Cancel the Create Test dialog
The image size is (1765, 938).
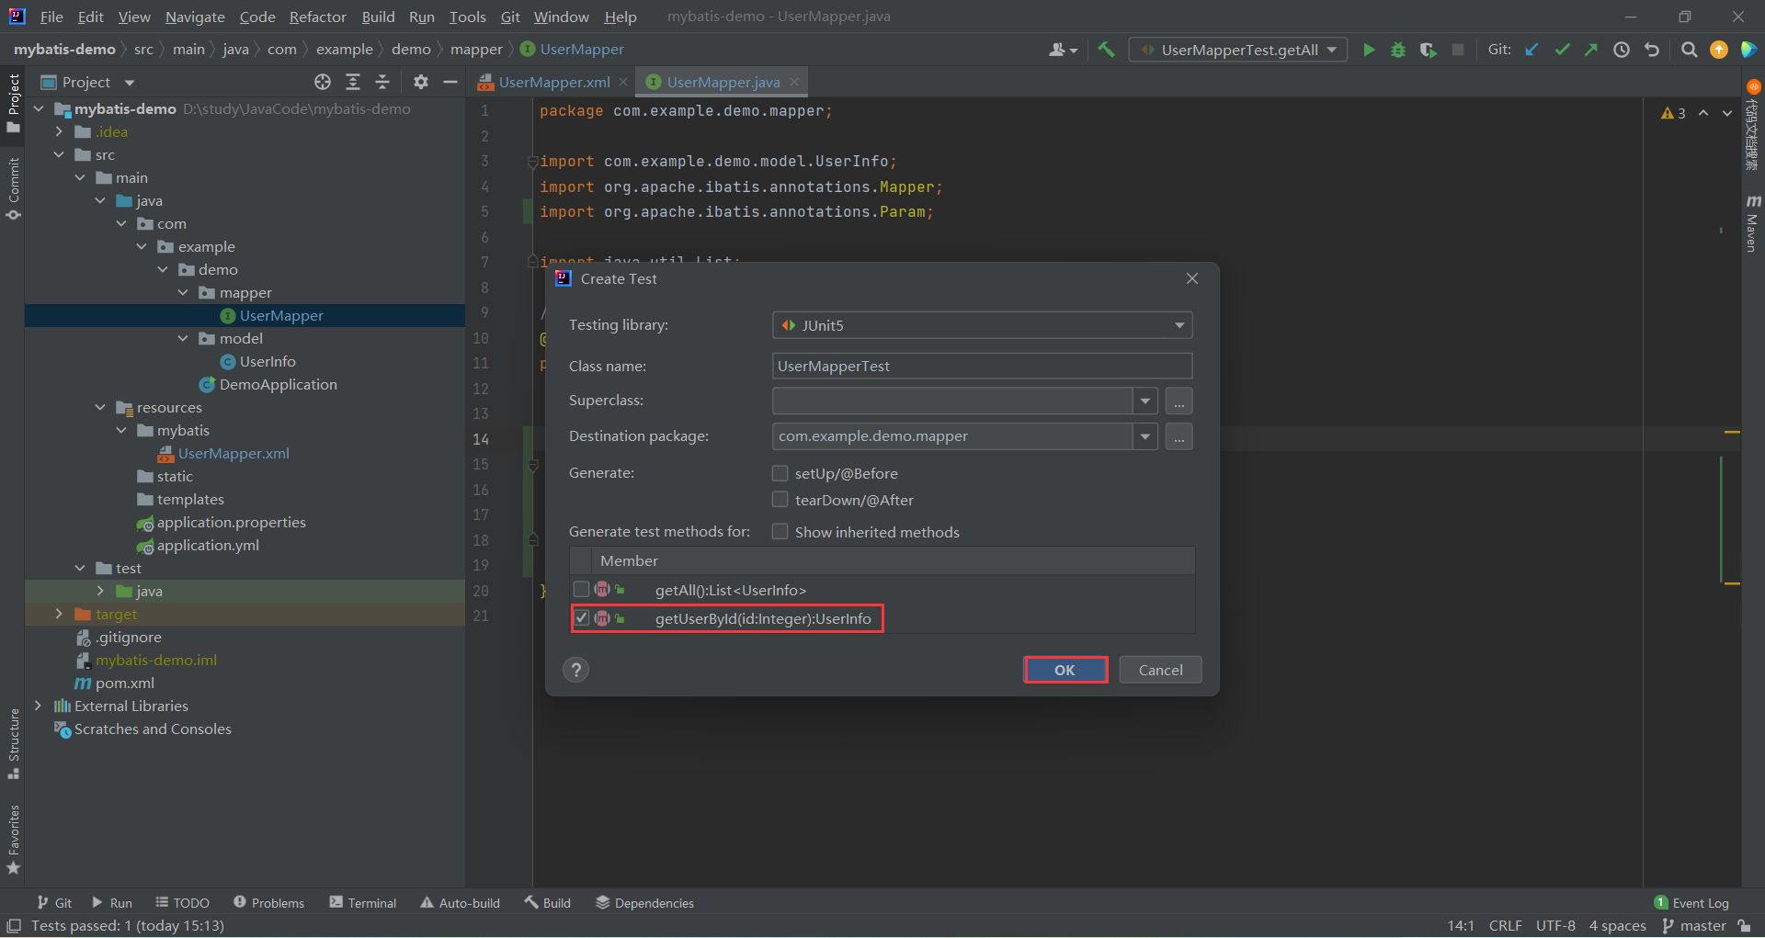pos(1160,670)
